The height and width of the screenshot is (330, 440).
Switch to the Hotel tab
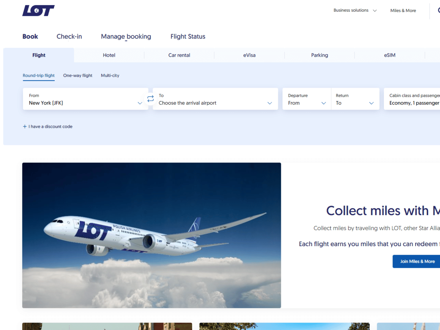[x=109, y=55]
